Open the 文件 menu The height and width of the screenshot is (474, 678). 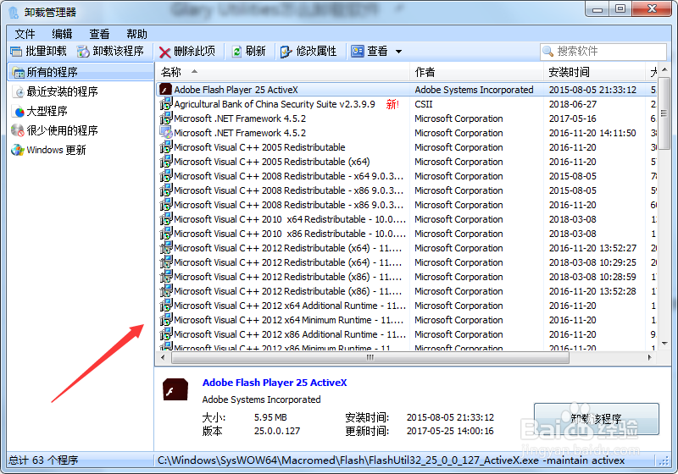coord(25,34)
